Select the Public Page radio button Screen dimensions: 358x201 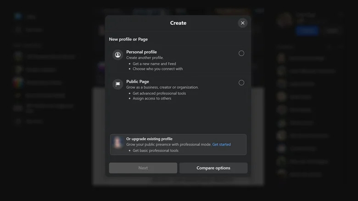coord(241,83)
